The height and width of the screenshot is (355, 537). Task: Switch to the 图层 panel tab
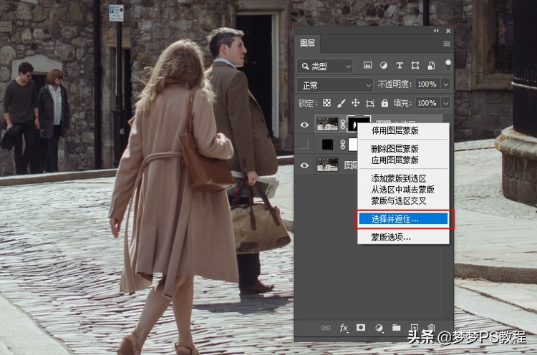coord(307,44)
